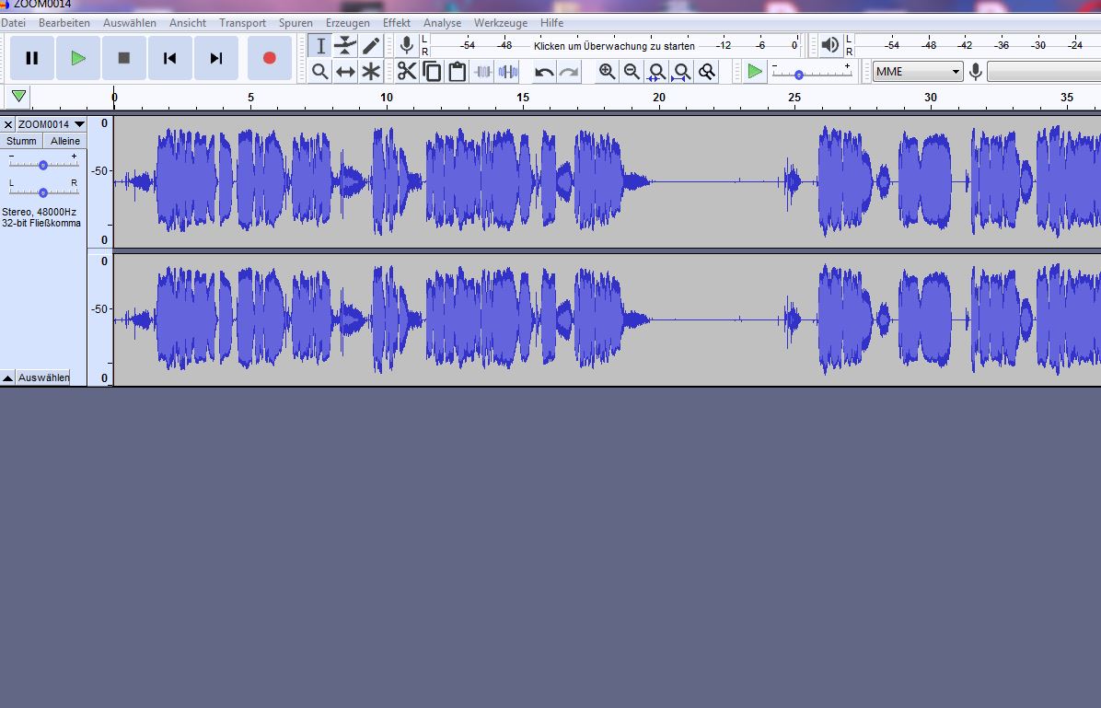Select the Envelope tool
Image resolution: width=1101 pixels, height=708 pixels.
[345, 46]
